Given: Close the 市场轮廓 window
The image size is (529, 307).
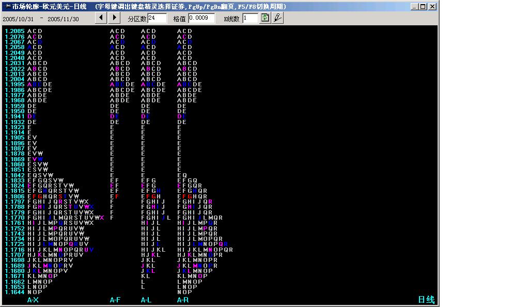Looking at the screenshot, I should (x=432, y=6).
